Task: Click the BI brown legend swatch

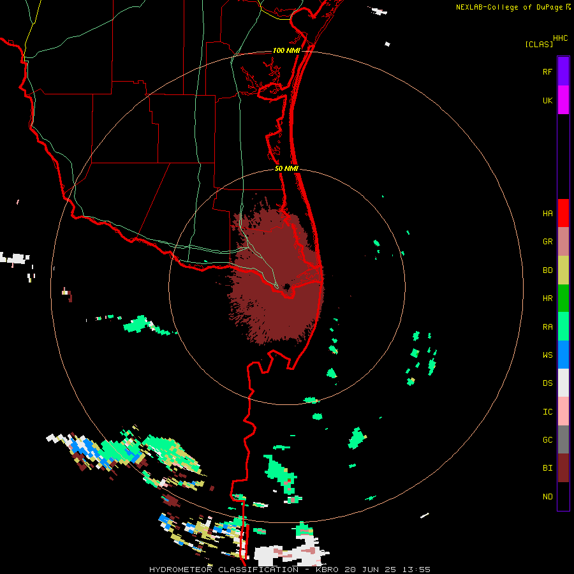Action: pos(563,468)
